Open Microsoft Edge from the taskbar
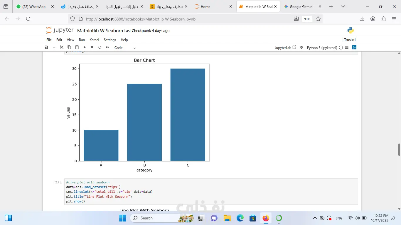Screen dimensions: 401x225 [x=240, y=218]
